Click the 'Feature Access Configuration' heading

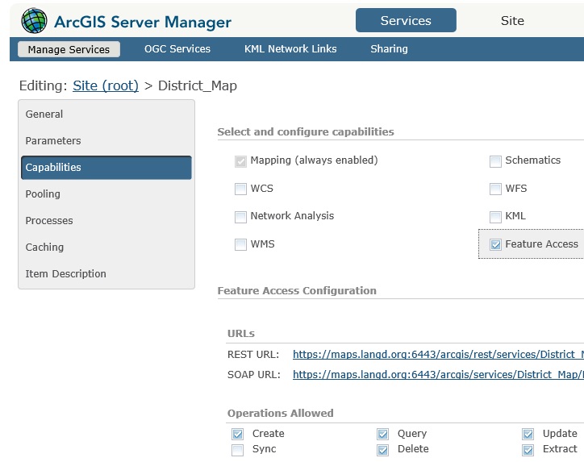pos(297,290)
